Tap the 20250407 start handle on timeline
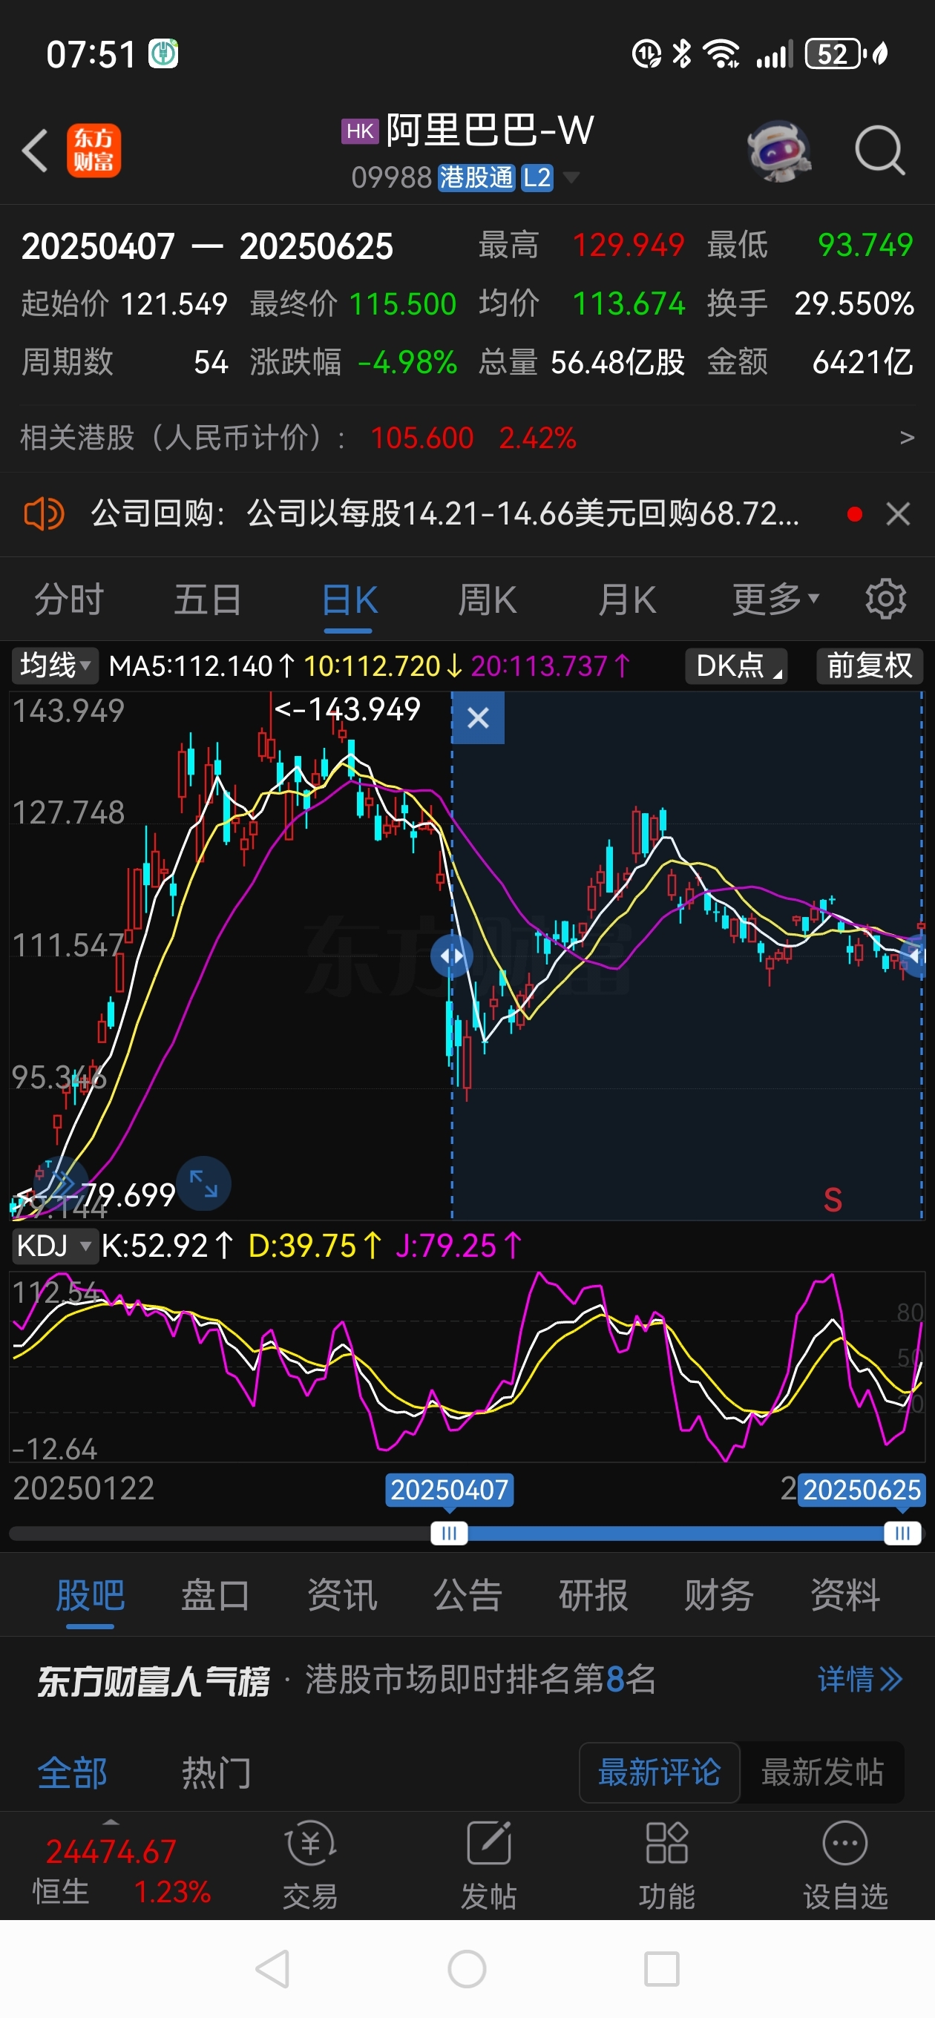935x2018 pixels. coord(449,1533)
